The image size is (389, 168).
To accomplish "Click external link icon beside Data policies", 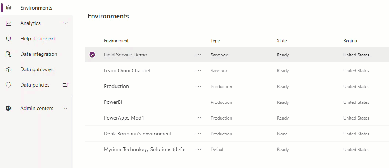I will (x=65, y=85).
